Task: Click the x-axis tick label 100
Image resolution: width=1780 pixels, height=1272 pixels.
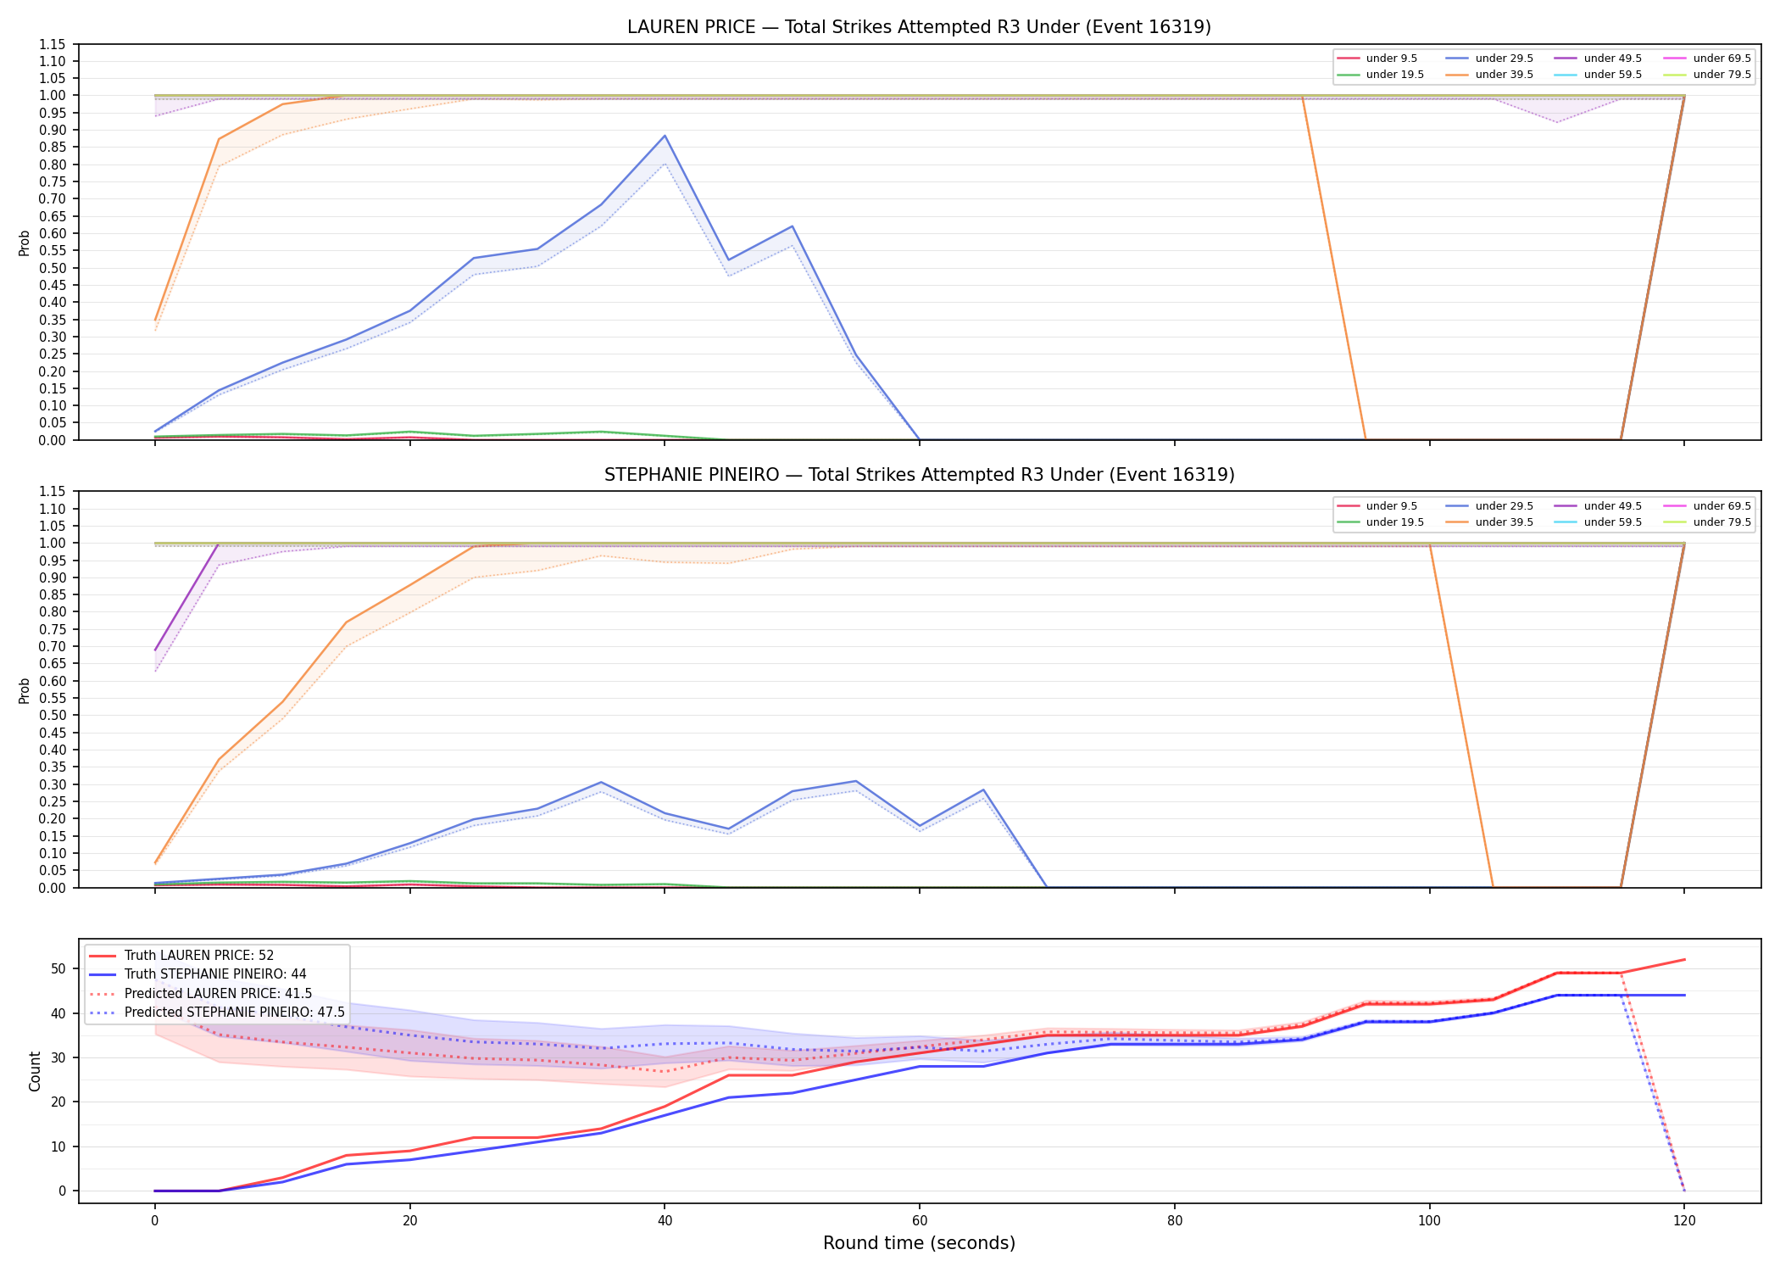Action: (x=1430, y=1221)
